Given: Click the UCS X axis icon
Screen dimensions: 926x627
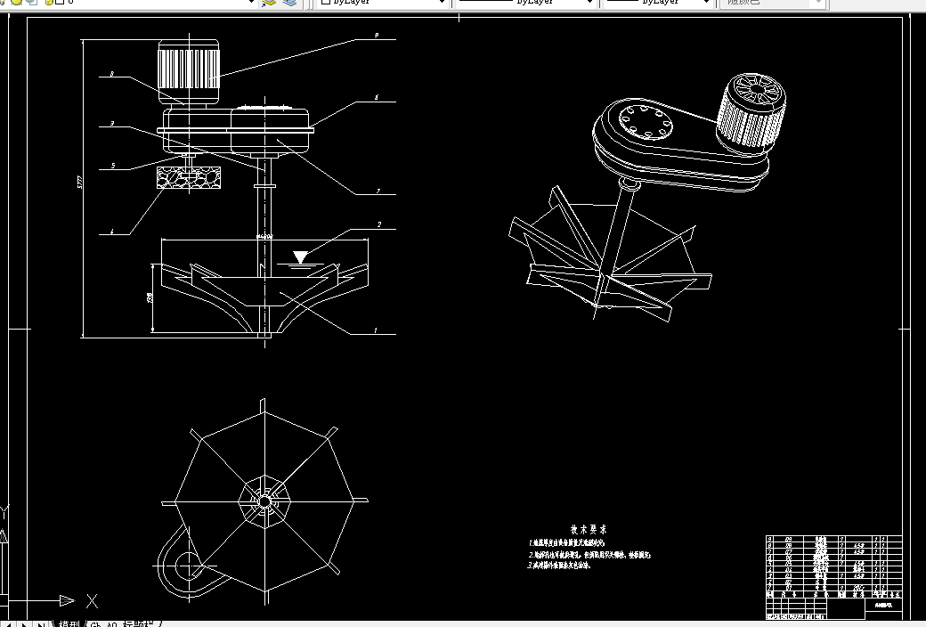Looking at the screenshot, I should click(92, 601).
